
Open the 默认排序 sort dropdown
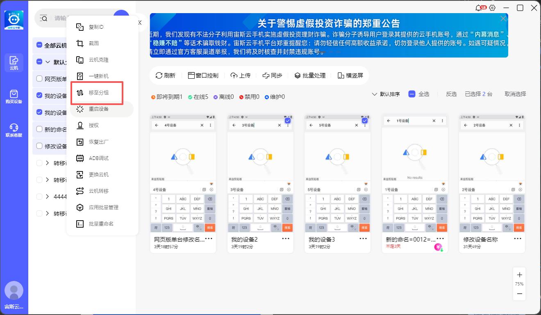tap(386, 94)
